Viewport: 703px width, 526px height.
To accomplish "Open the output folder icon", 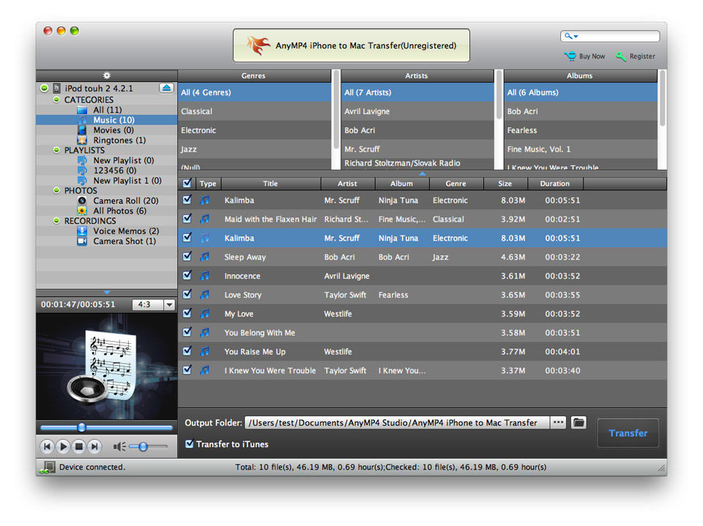I will [579, 423].
